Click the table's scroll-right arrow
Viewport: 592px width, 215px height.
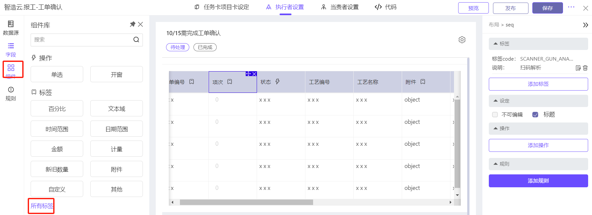tap(450, 202)
